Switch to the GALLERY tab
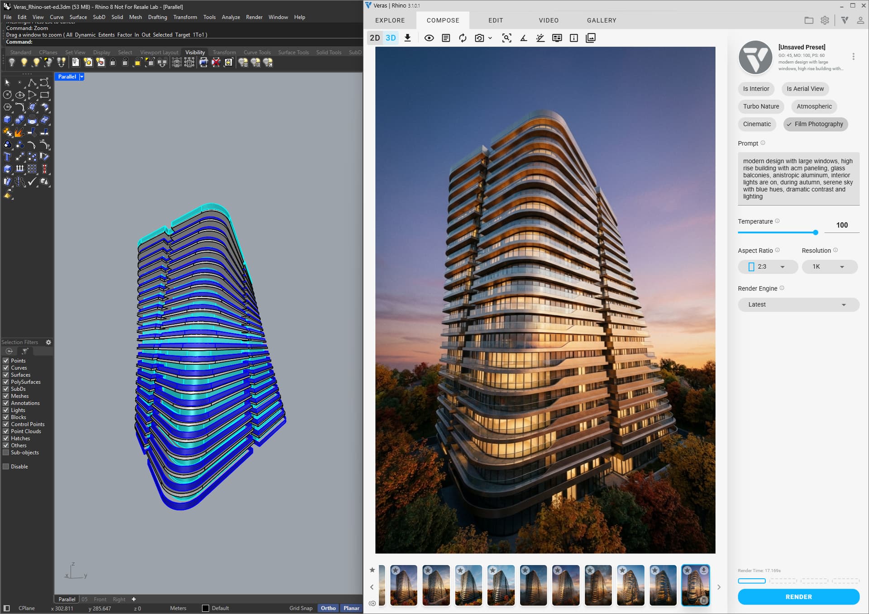 (601, 20)
